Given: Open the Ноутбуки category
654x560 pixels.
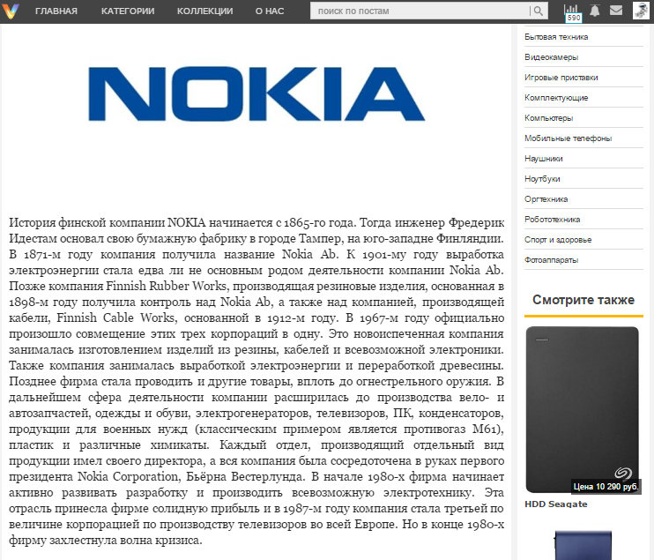Looking at the screenshot, I should (x=542, y=179).
